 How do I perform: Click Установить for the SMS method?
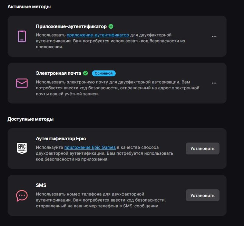(202, 195)
